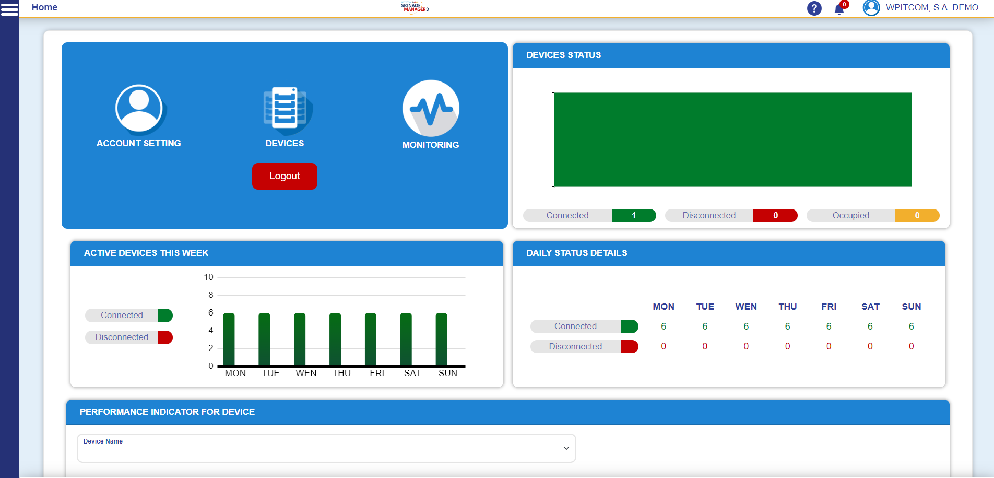
Task: Click the WPITCOM user profile icon
Action: [x=871, y=8]
